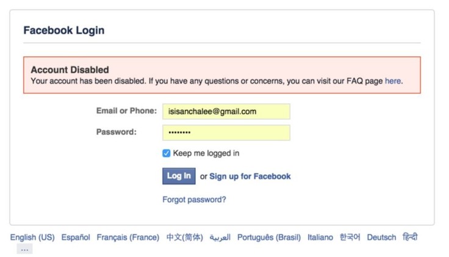Click the Email or Phone input field
Viewport: 449px width, 257px height.
226,111
